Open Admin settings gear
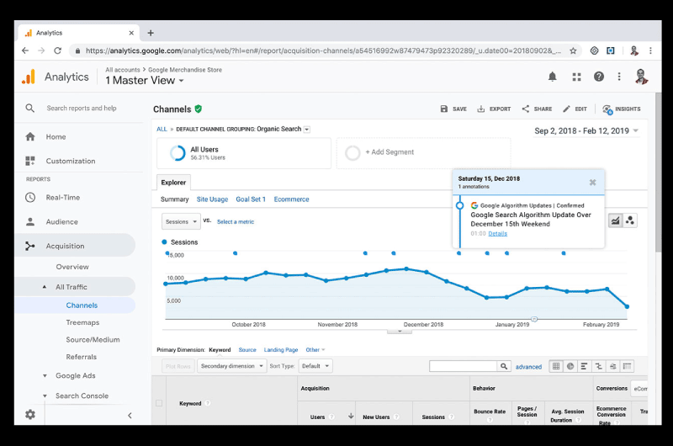Screen dimensions: 673x446 pyautogui.click(x=30, y=414)
